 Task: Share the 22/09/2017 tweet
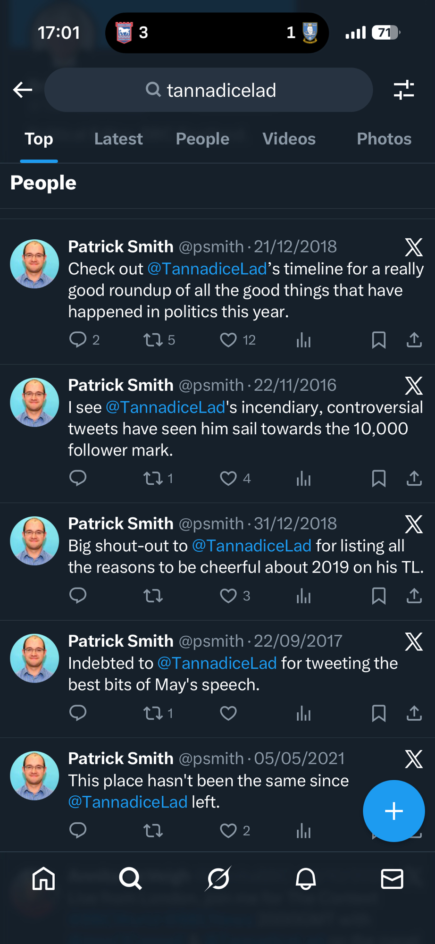(414, 713)
